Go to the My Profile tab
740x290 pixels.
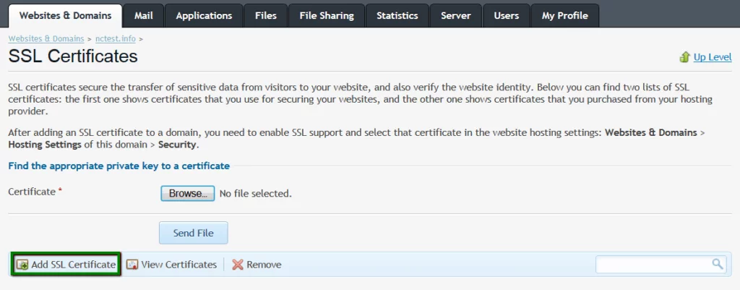click(564, 15)
